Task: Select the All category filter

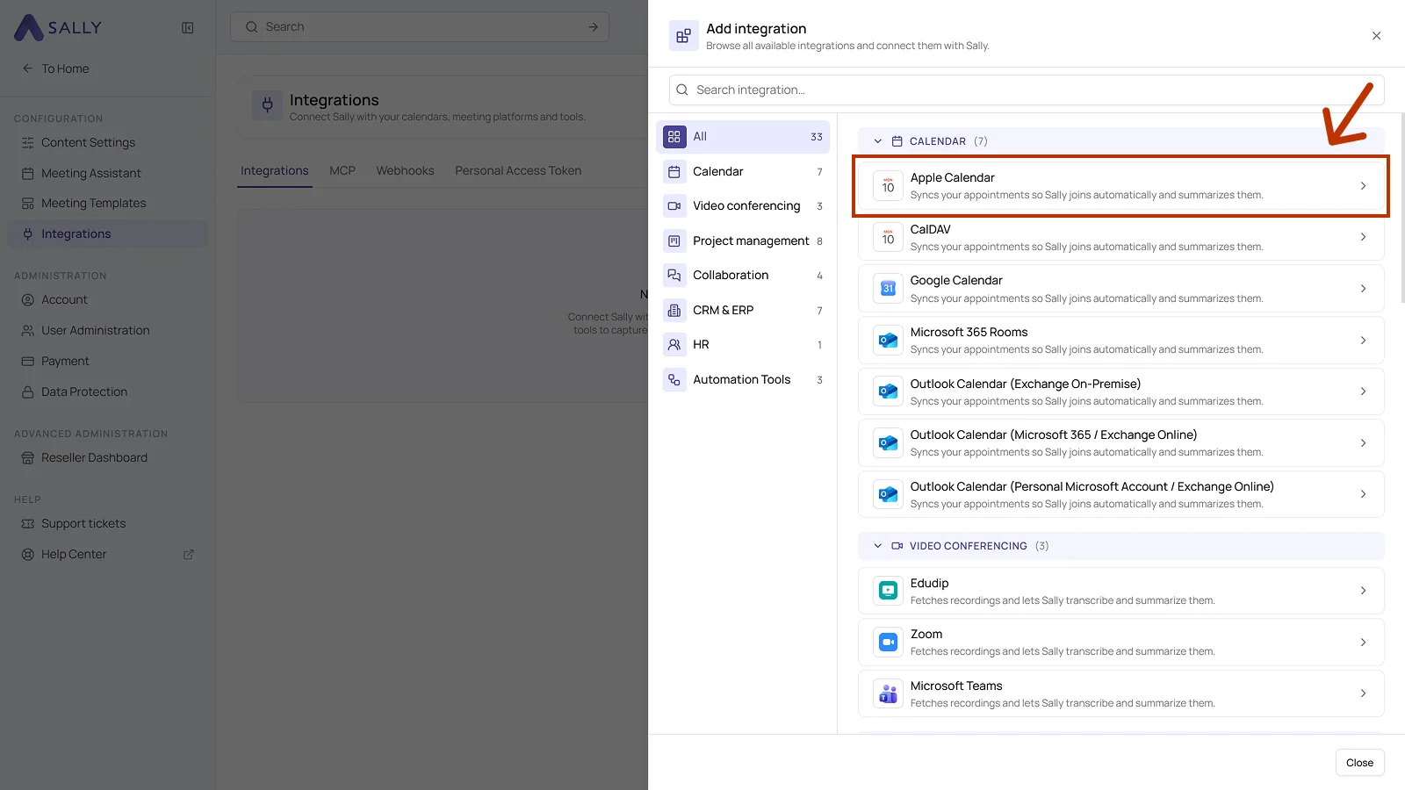Action: pos(743,136)
